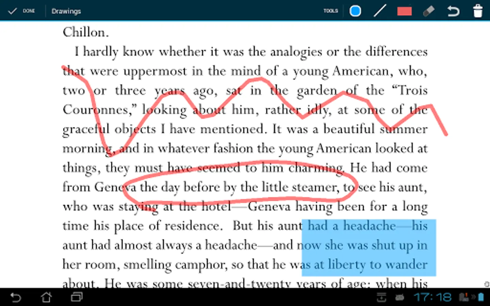The image size is (490, 306).
Task: Tap the words "at liberty to wander"
Action: 370,265
